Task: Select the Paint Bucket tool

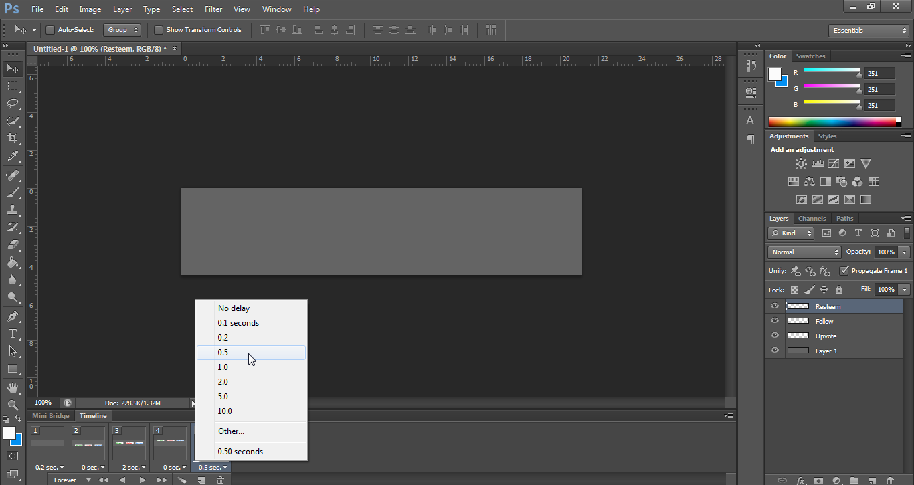Action: pos(13,262)
